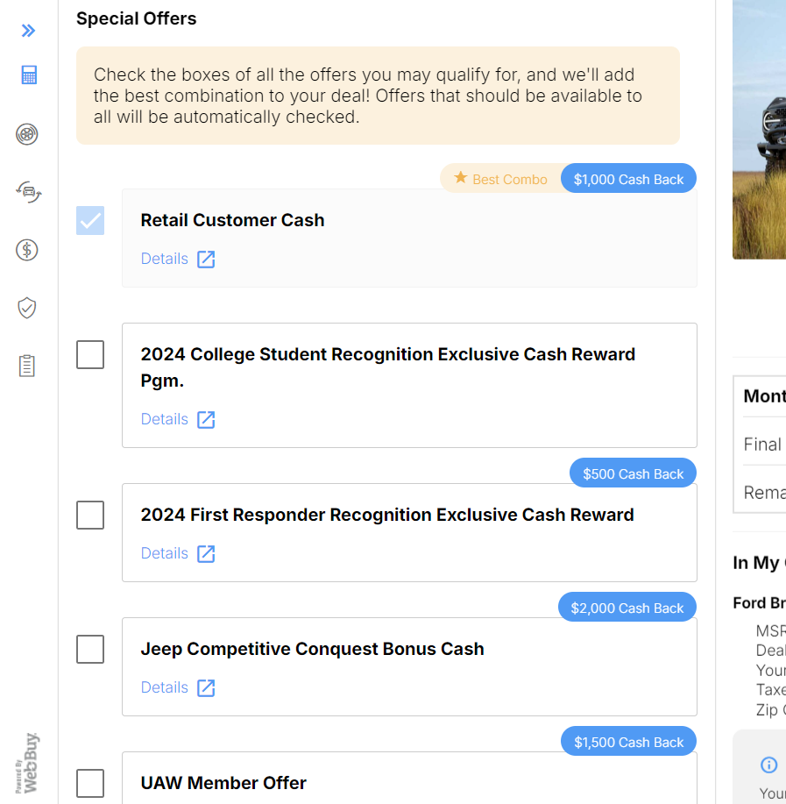
Task: Click the trade-in vehicle icon in sidebar
Action: coord(26,192)
